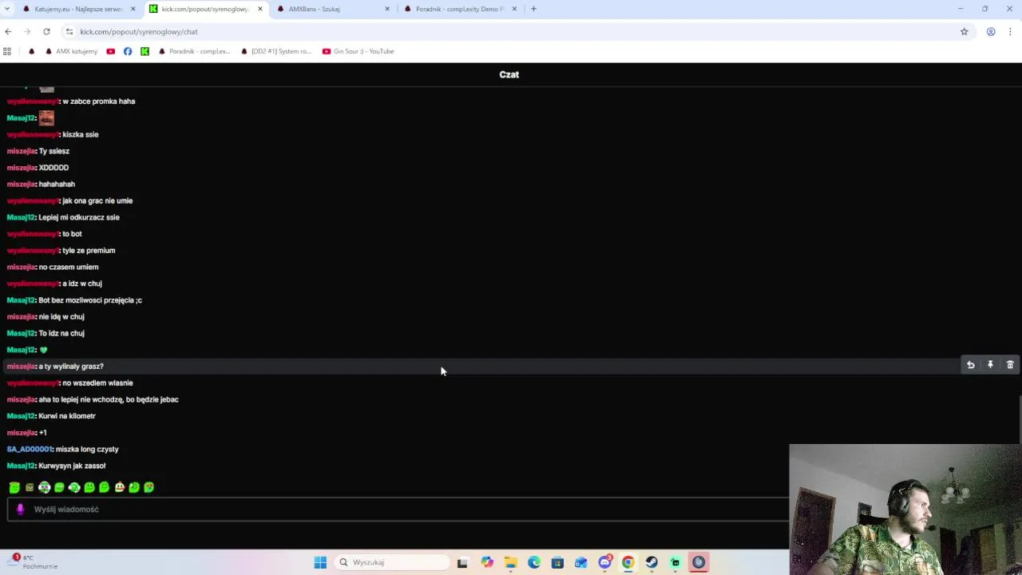Insert the first green emote in emote row

pos(14,487)
